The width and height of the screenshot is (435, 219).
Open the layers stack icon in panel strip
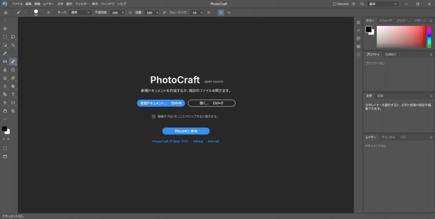359,47
